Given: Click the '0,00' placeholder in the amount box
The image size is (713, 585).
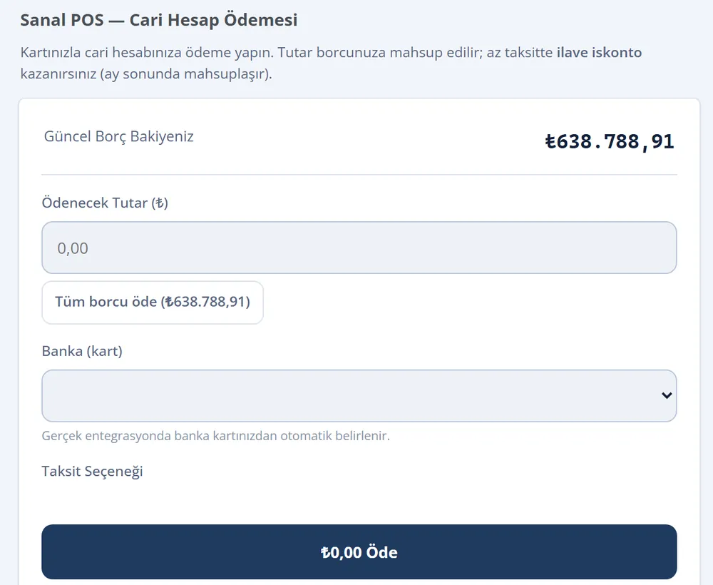Looking at the screenshot, I should tap(73, 248).
